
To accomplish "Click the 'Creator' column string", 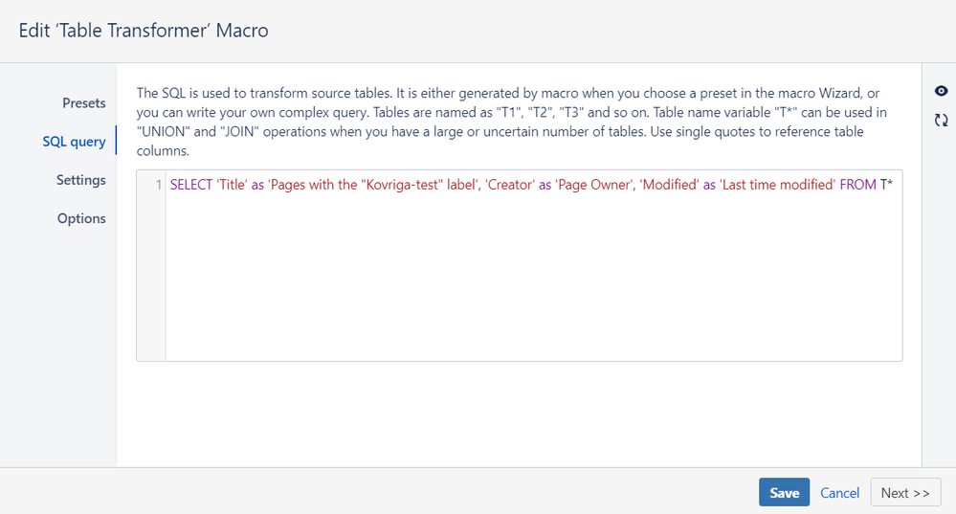I will (508, 185).
